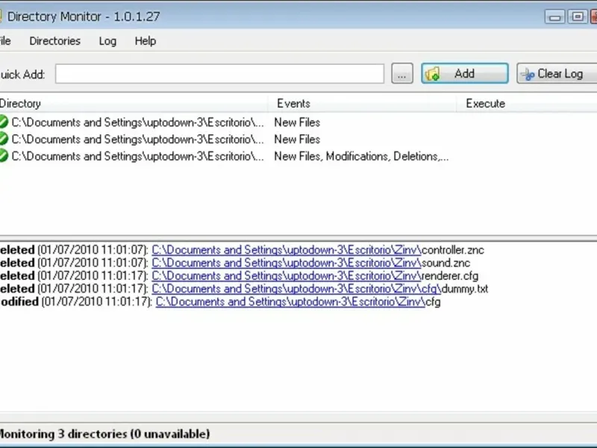
Task: Click the 'renderer.cfg' file name text
Action: coord(450,276)
